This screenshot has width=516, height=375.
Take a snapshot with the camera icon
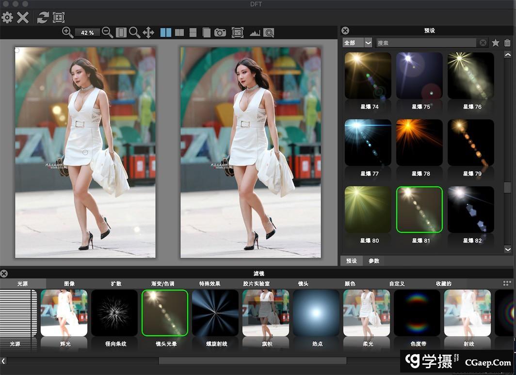pos(220,33)
